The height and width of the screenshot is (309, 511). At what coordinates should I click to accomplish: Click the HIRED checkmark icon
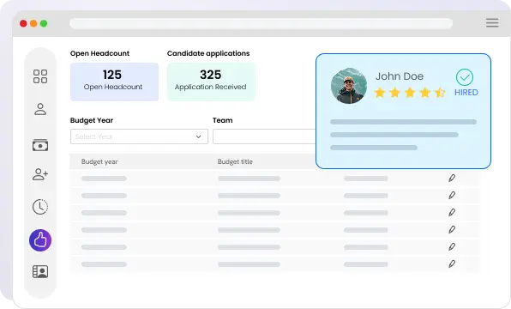coord(465,77)
